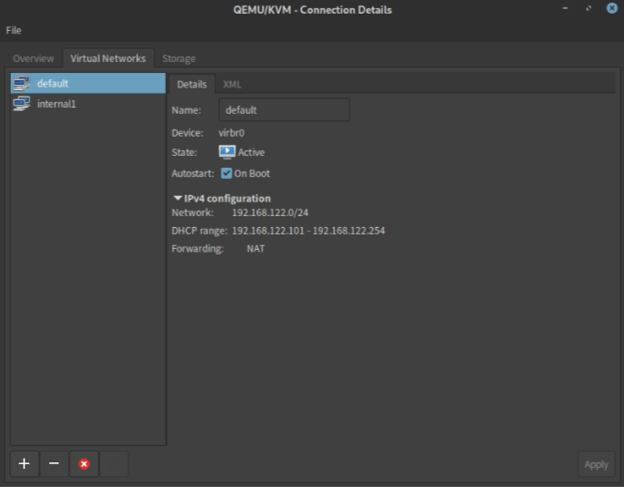The height and width of the screenshot is (487, 624).
Task: Open the XML sub-tab
Action: (x=232, y=84)
